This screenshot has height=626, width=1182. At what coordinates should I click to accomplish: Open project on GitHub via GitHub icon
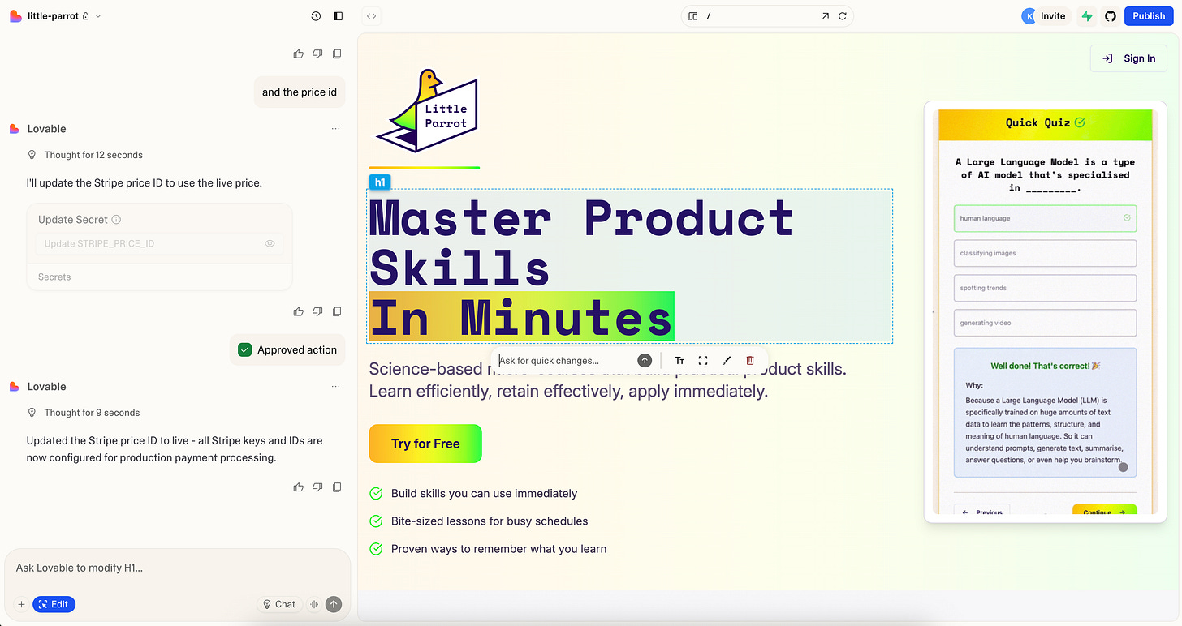pos(1111,15)
